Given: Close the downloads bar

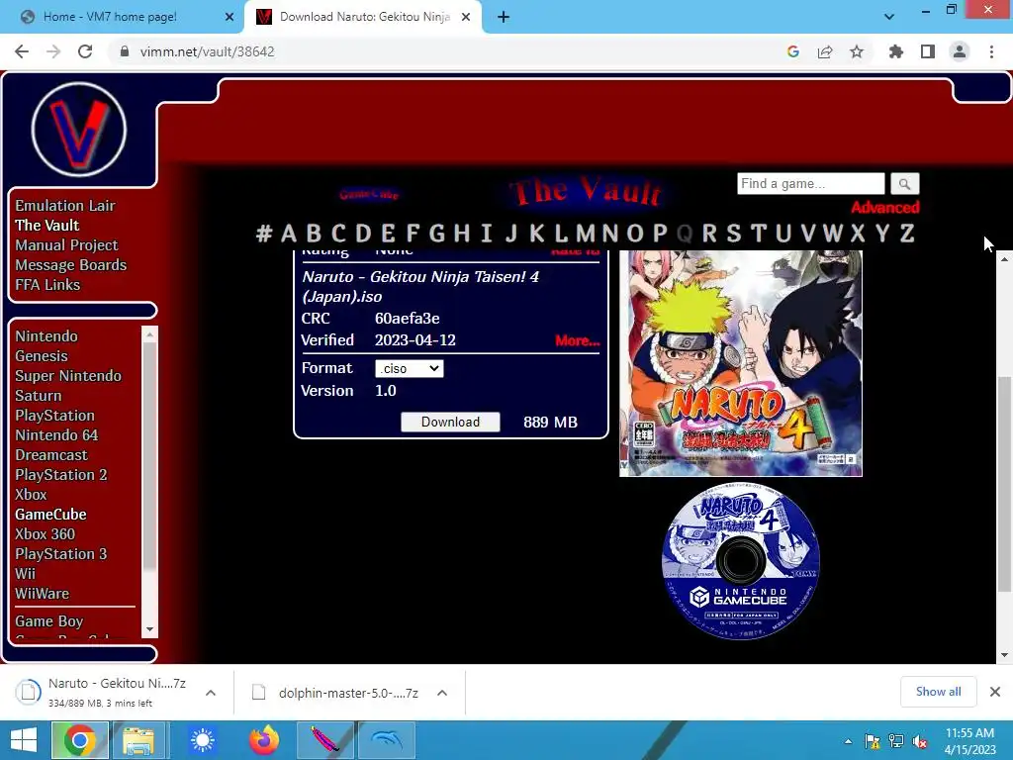Looking at the screenshot, I should pos(995,692).
